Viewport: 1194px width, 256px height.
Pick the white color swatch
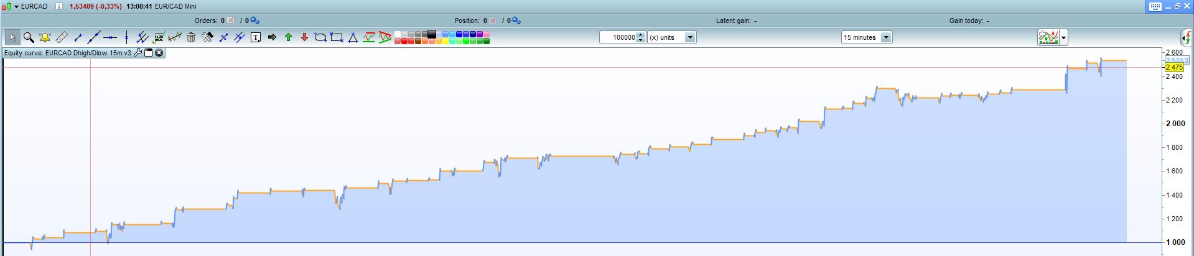(397, 34)
